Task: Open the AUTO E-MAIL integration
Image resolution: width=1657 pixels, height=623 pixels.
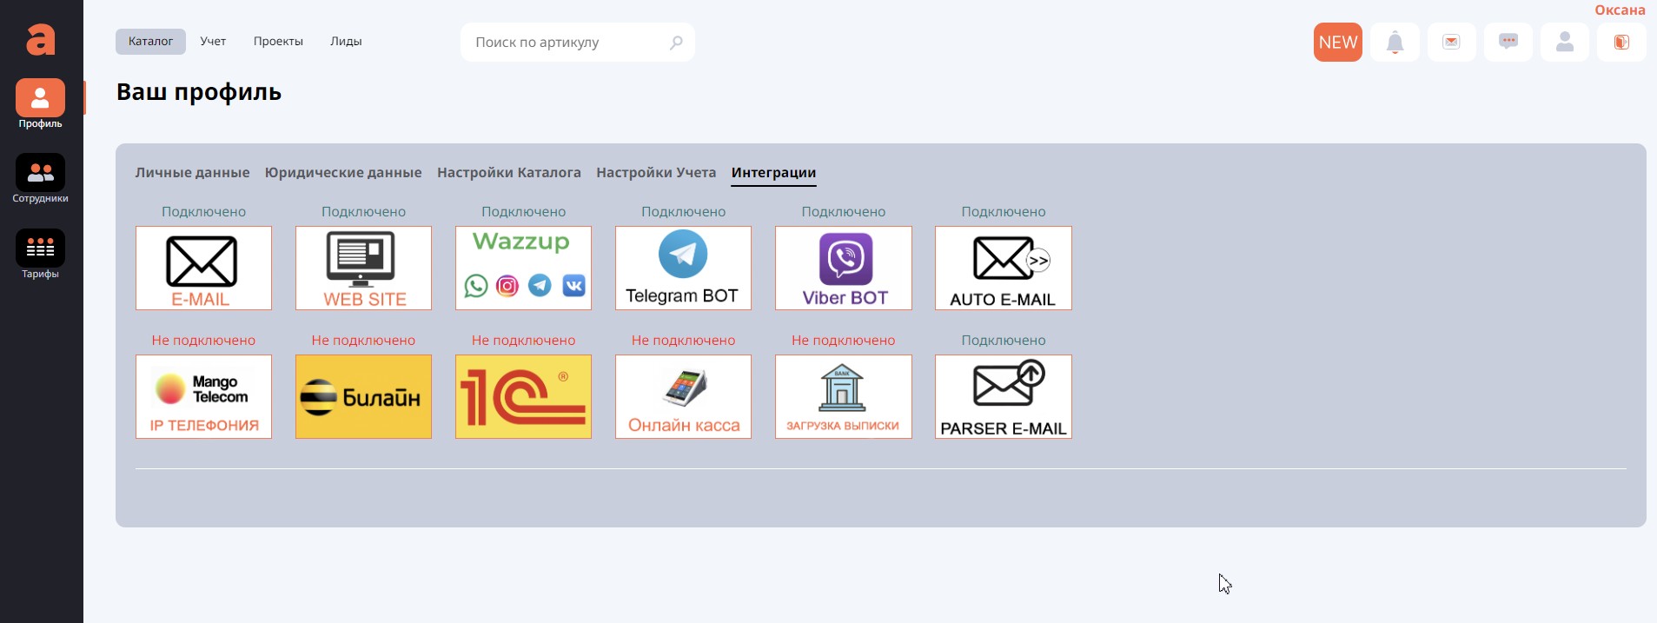Action: [x=1003, y=268]
